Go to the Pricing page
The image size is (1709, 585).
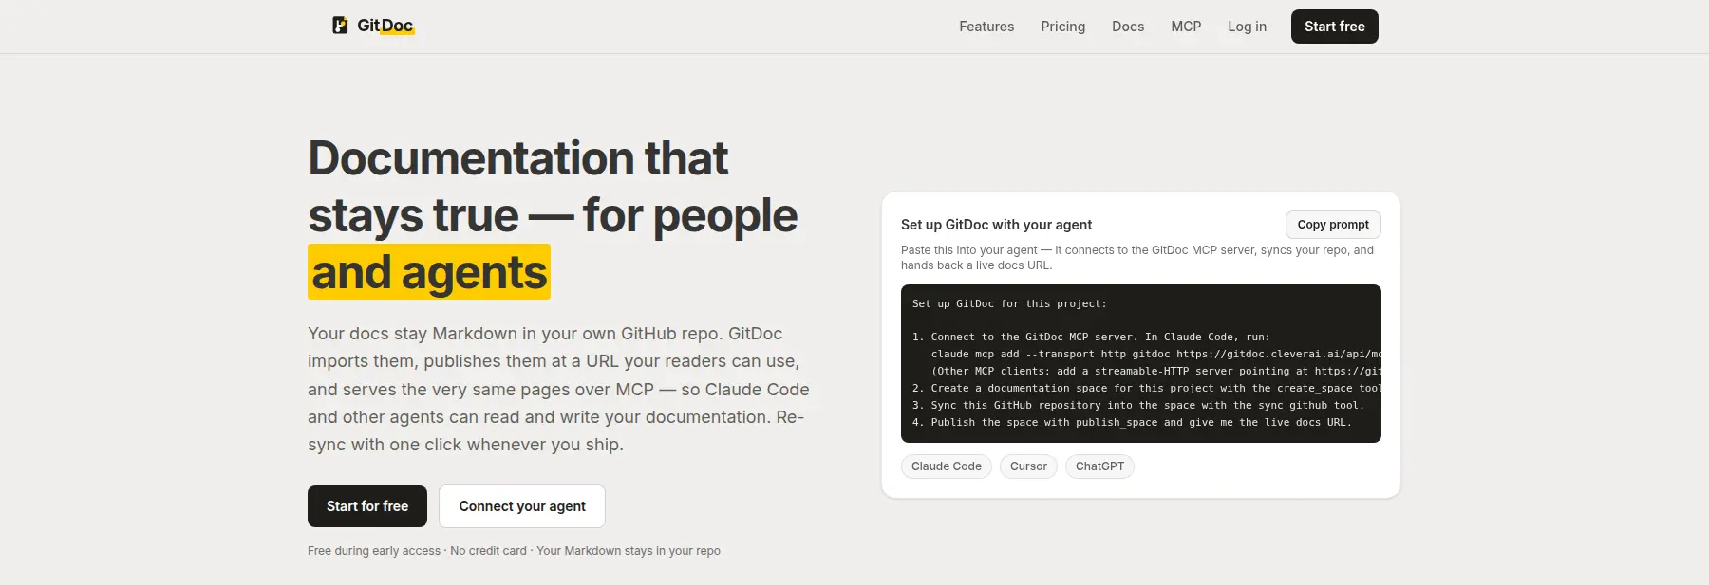coord(1062,27)
